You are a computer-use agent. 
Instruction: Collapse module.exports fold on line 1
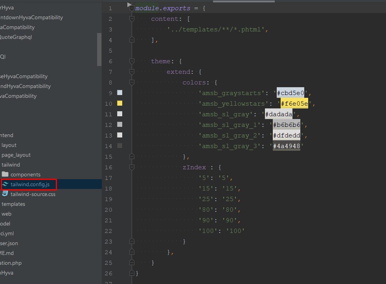click(x=132, y=8)
